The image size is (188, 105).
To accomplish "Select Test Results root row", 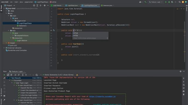I will (24, 78).
